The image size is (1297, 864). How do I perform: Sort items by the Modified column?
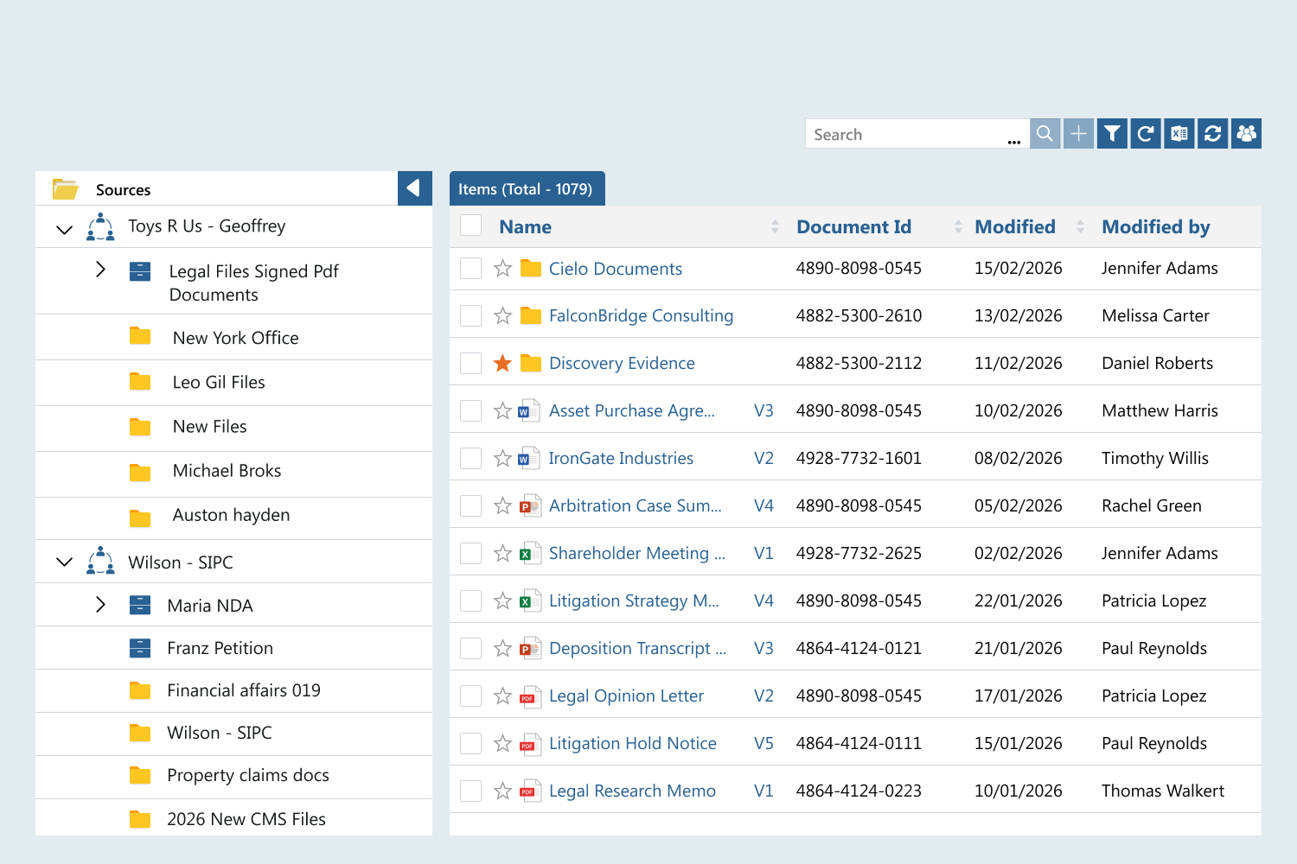[x=1015, y=226]
